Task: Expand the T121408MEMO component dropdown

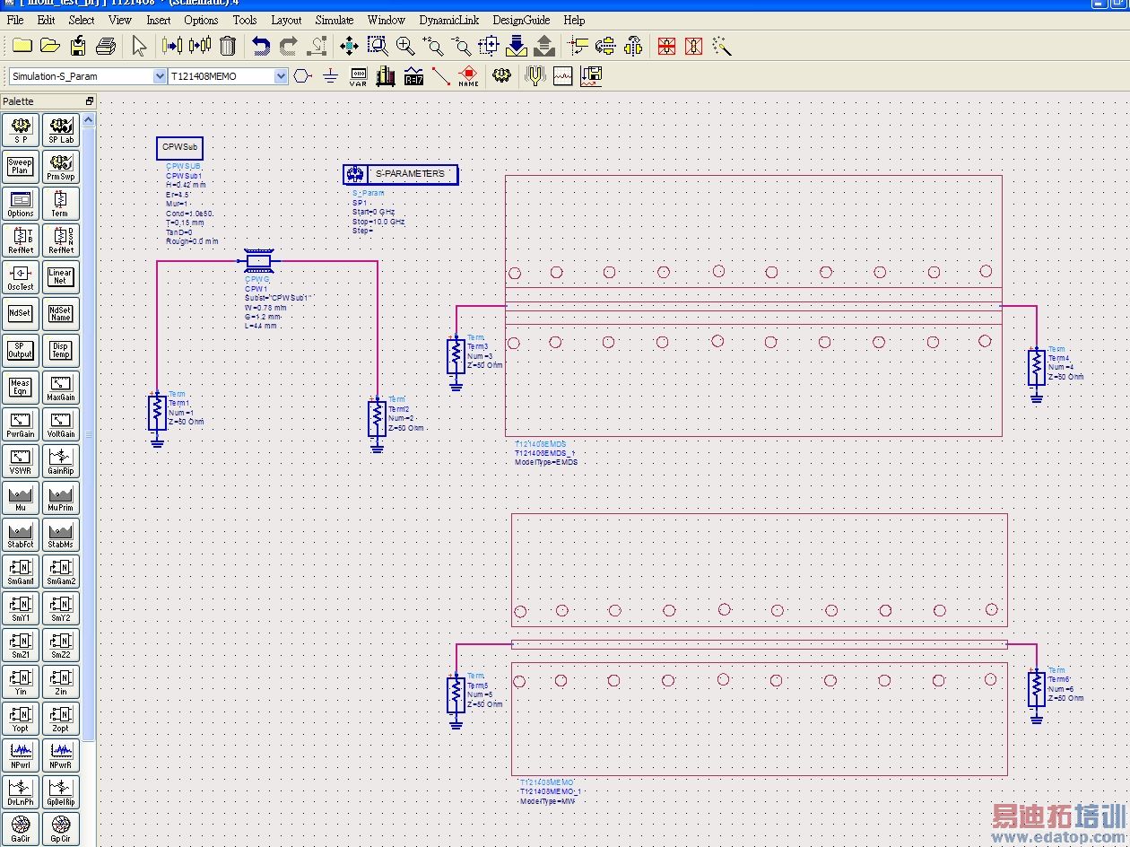Action: 281,76
